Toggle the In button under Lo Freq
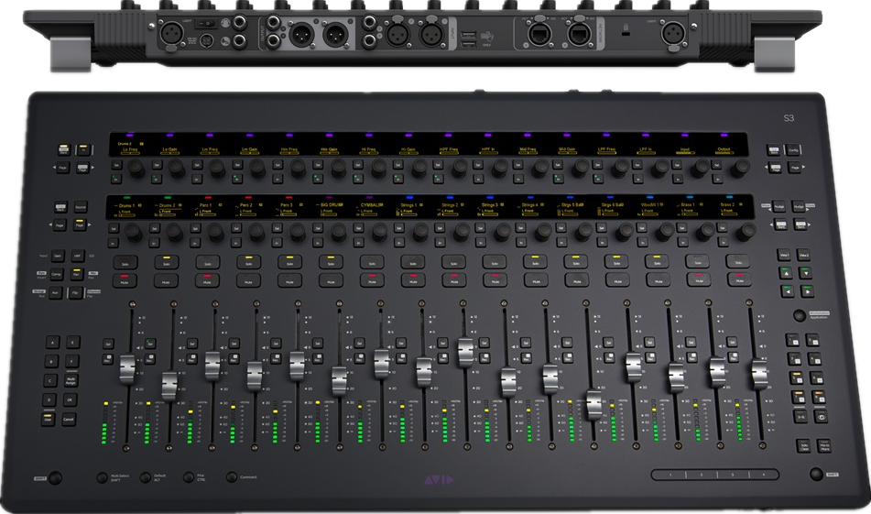Viewport: 871px width, 514px height. 116,179
